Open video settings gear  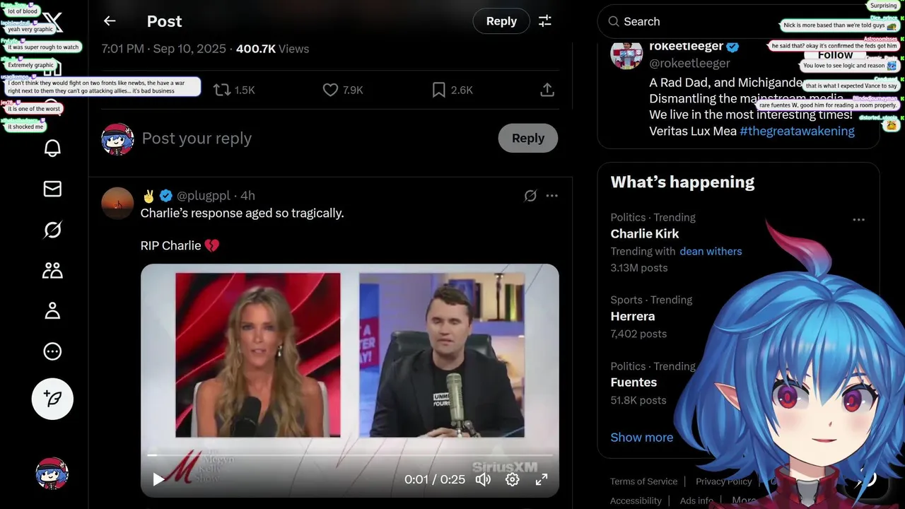coord(513,479)
